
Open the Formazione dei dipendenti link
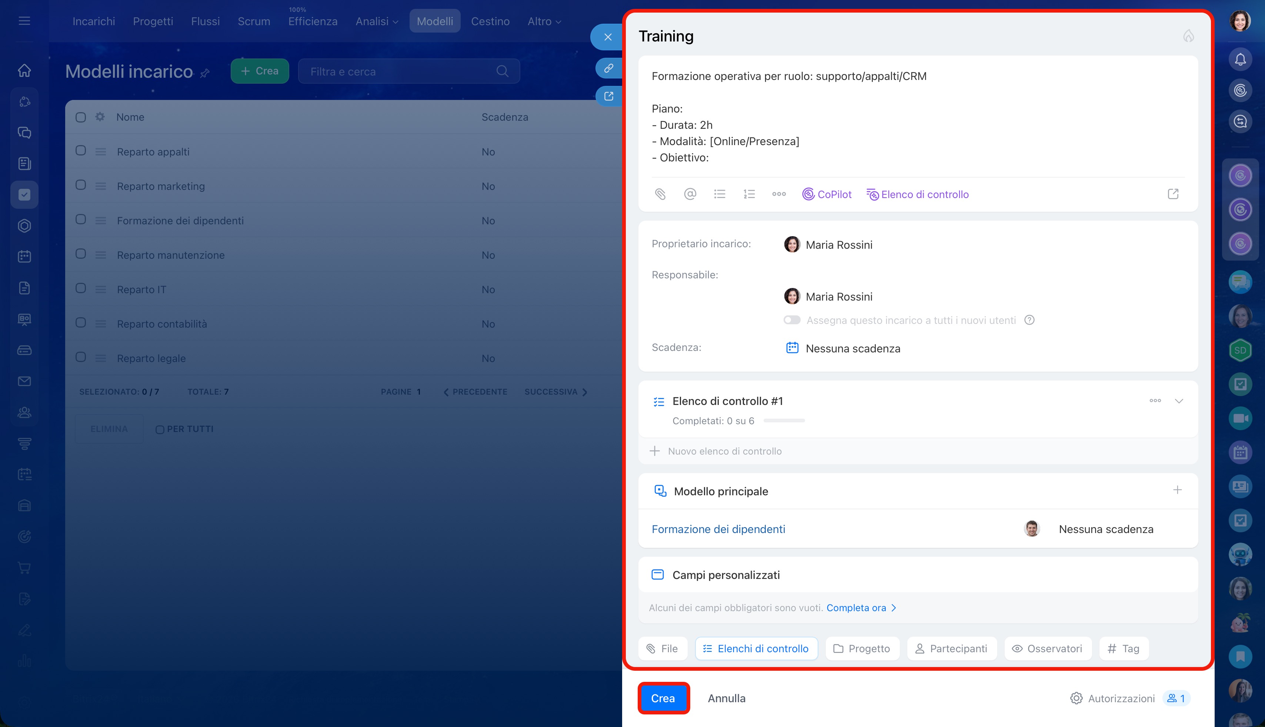(x=718, y=529)
